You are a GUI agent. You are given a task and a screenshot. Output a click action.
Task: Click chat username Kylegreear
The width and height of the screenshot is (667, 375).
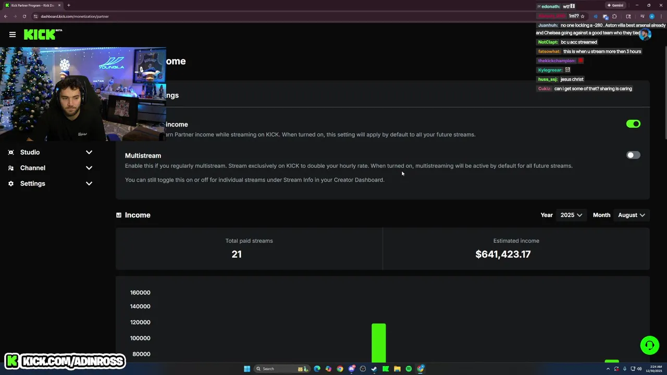550,70
